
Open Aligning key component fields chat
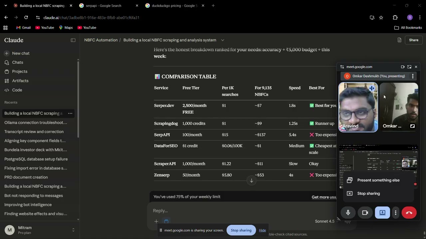click(x=35, y=141)
